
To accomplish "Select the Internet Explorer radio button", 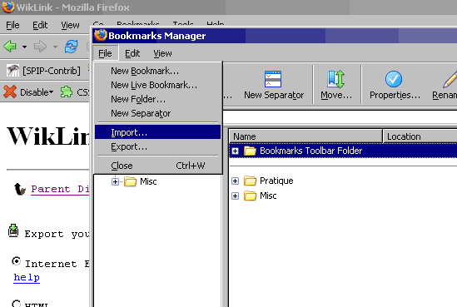I will click(17, 261).
